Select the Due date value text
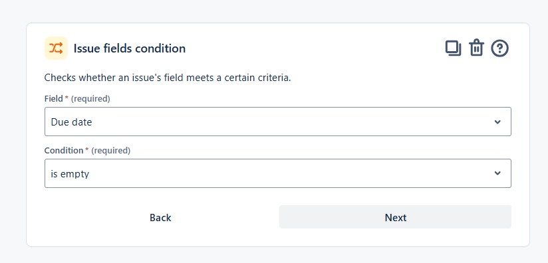This screenshot has width=548, height=263. pos(71,122)
